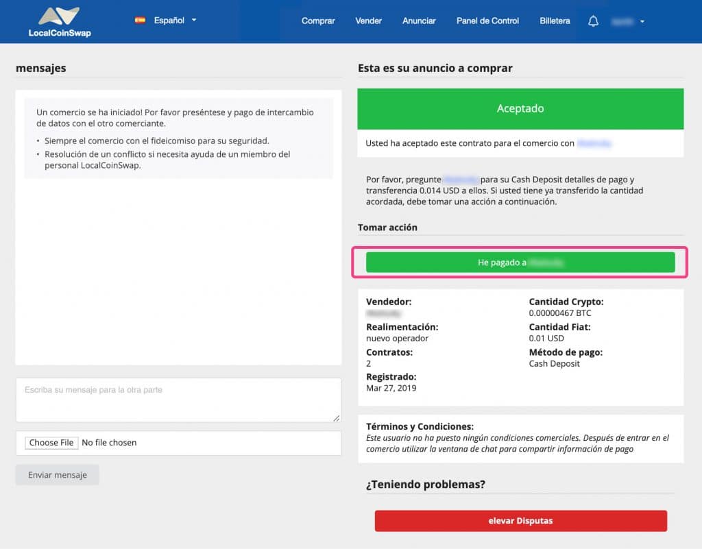This screenshot has height=549, width=702.
Task: Select Anunciar in the navigation bar
Action: pos(419,21)
